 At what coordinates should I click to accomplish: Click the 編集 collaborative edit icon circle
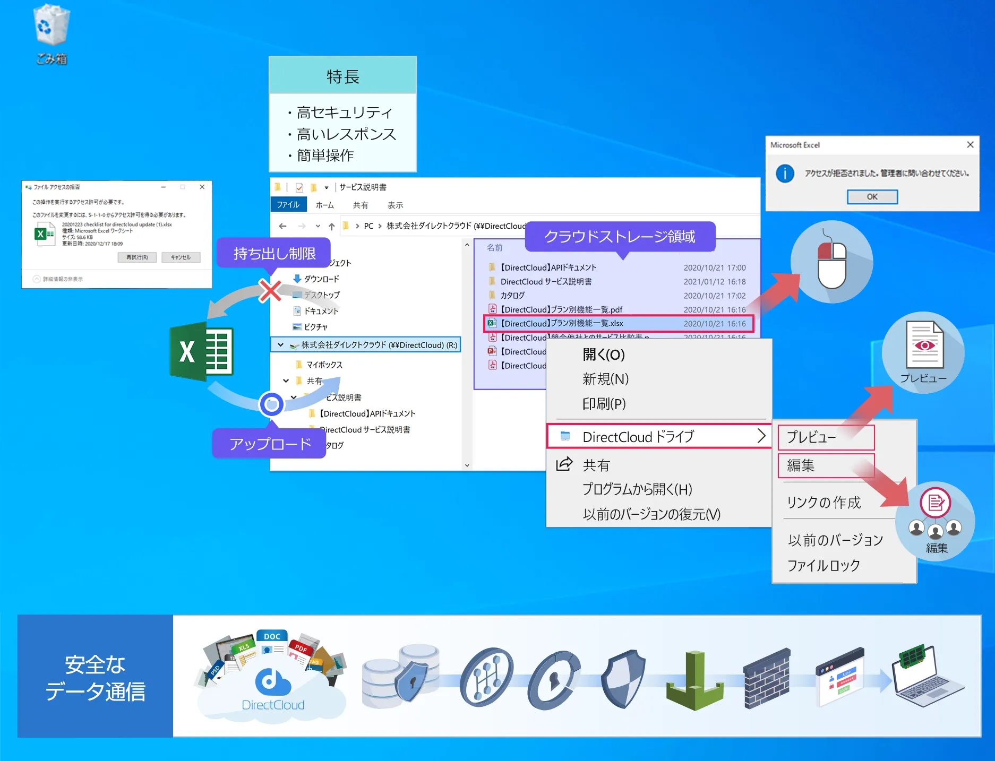[936, 521]
